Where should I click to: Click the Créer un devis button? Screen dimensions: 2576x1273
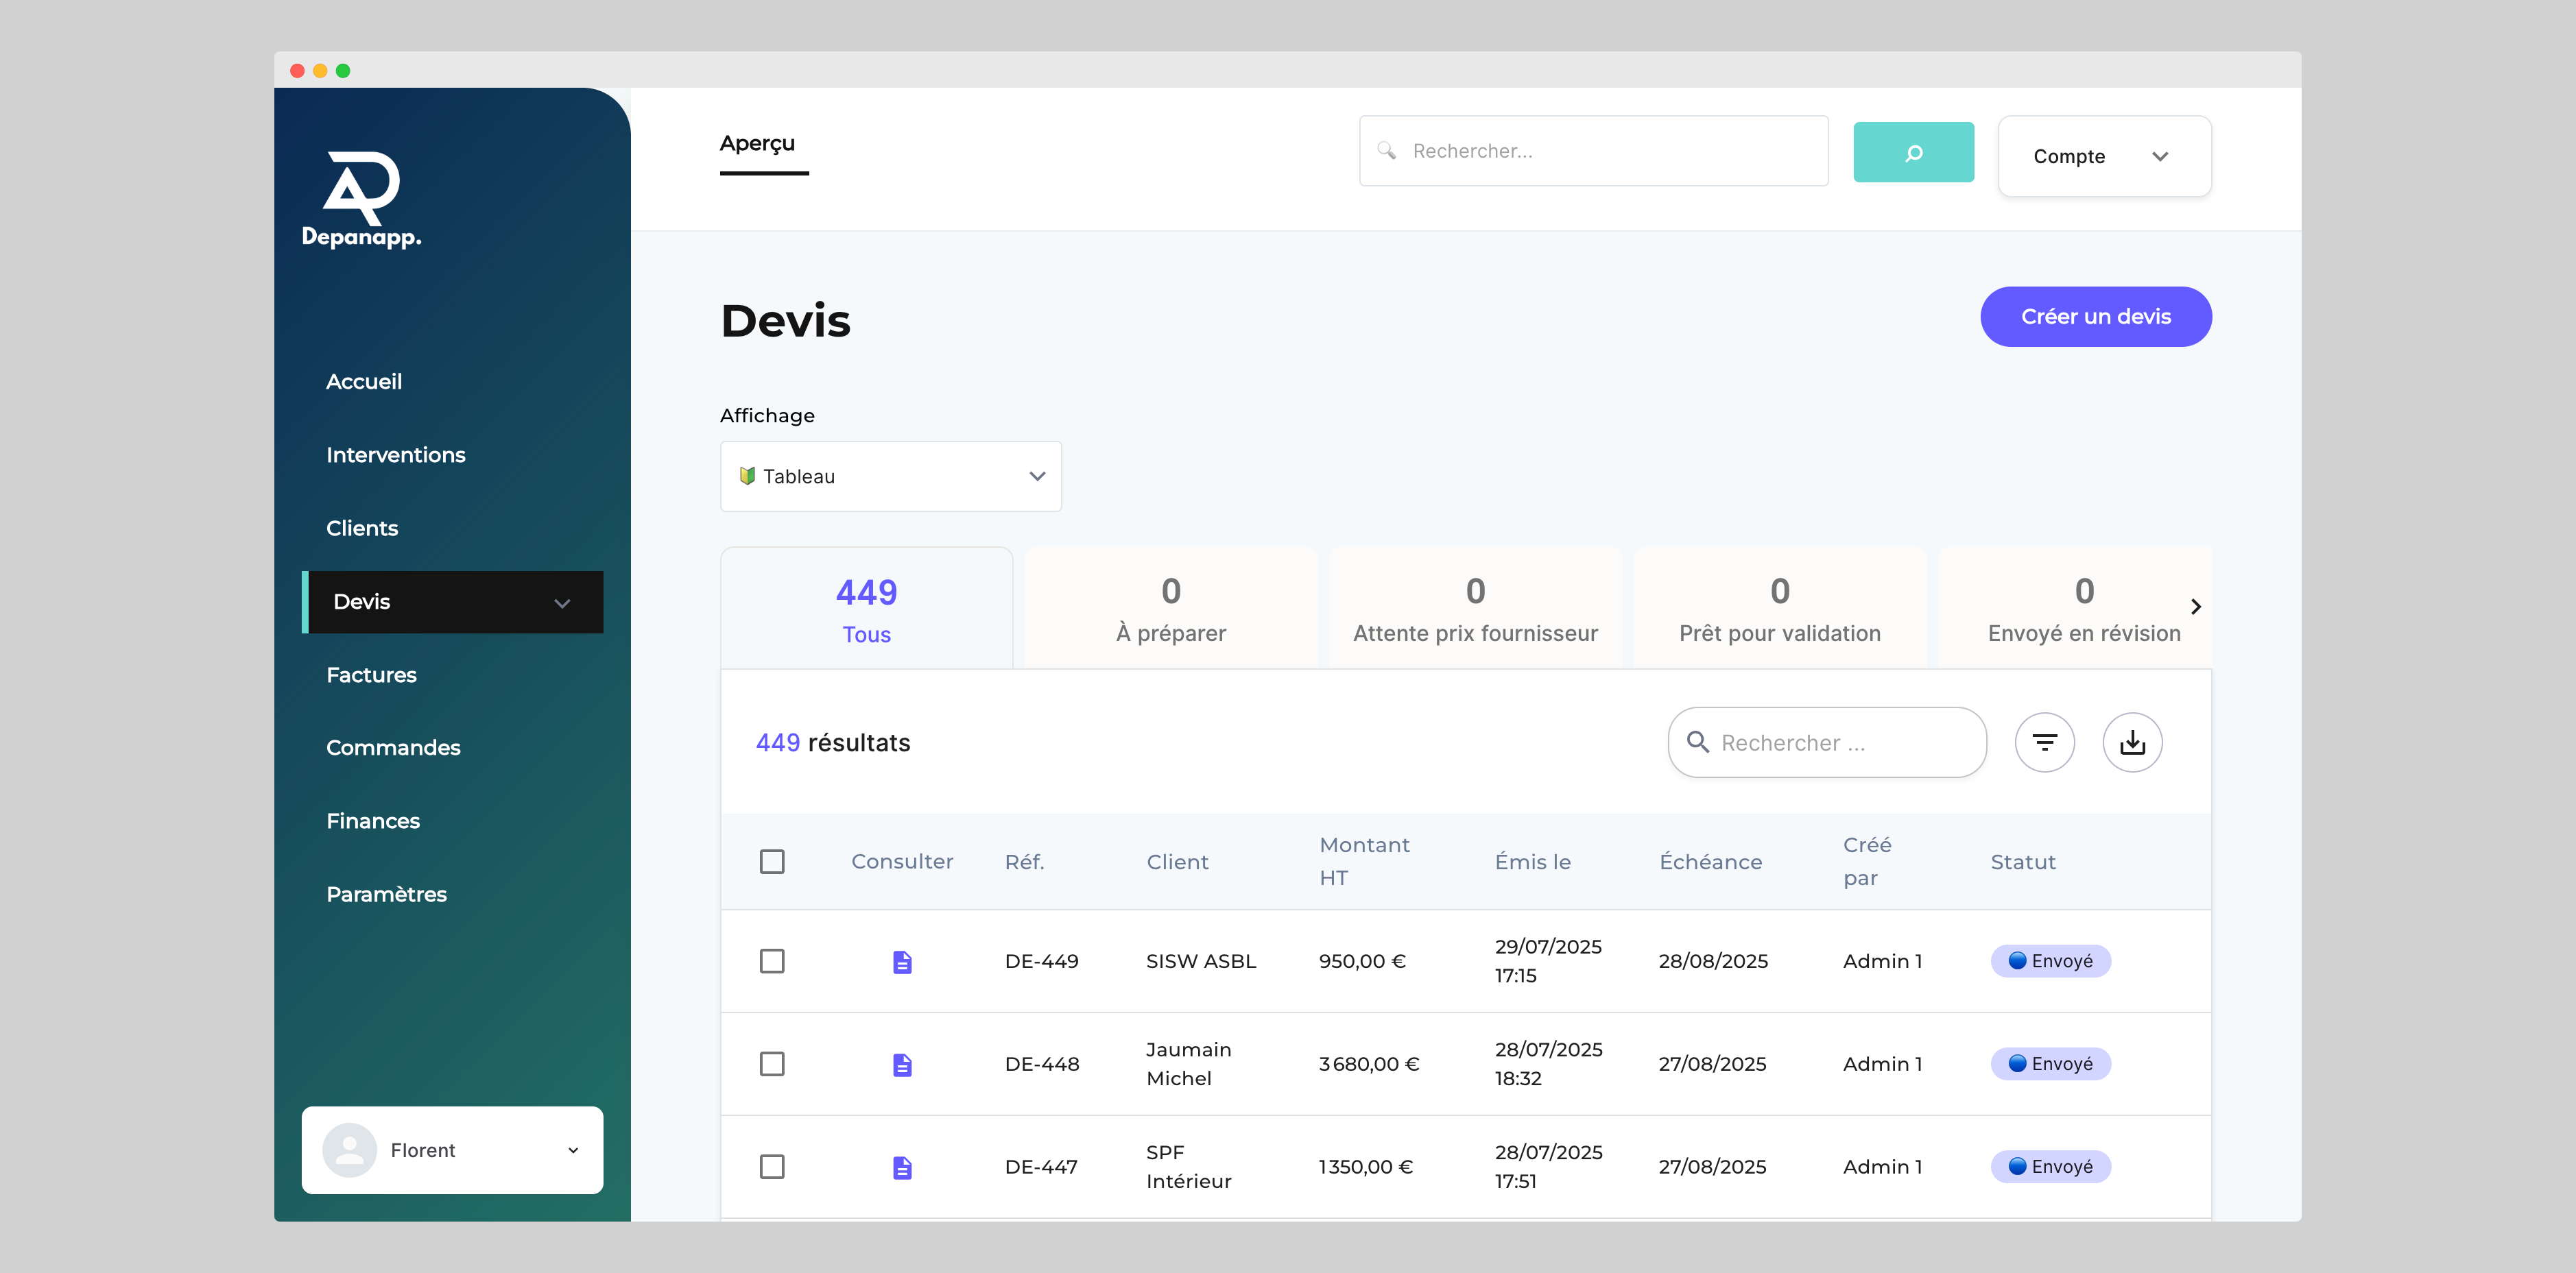[2096, 317]
